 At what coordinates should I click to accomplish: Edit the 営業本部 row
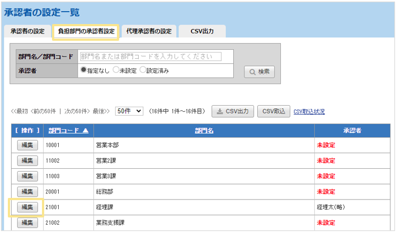click(x=27, y=145)
